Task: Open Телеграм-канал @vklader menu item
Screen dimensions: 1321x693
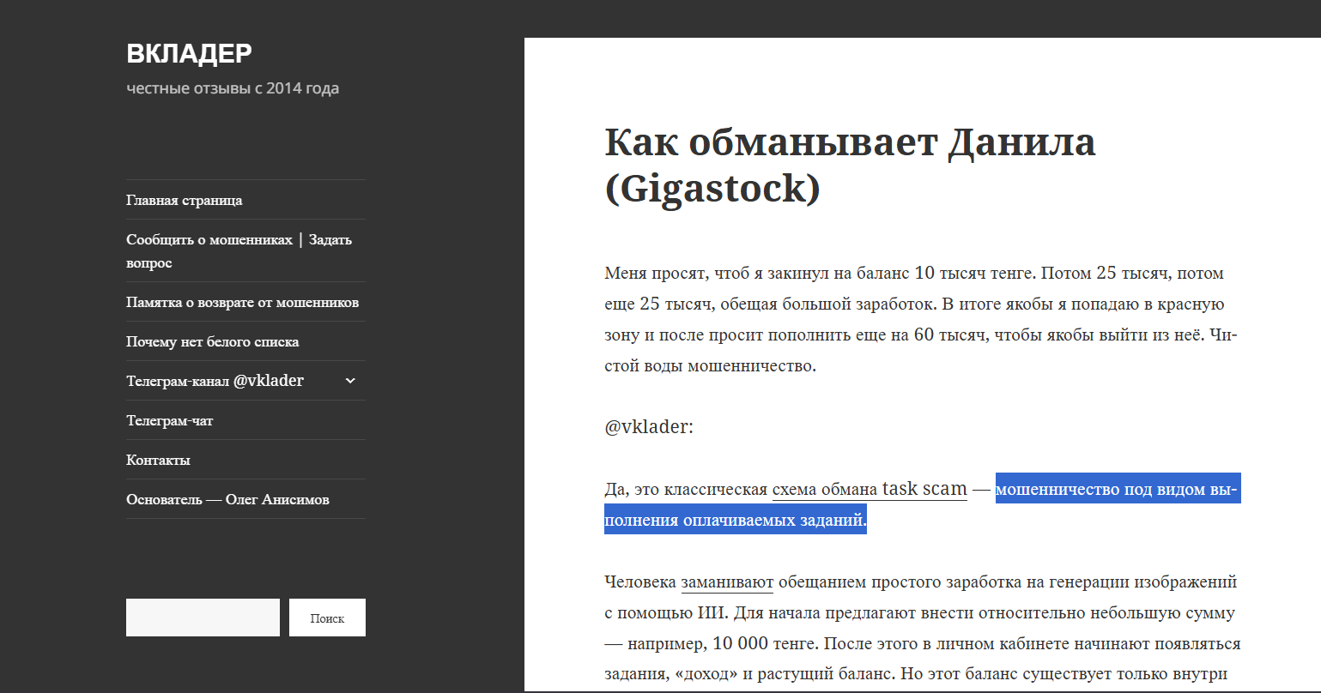Action: click(x=215, y=381)
